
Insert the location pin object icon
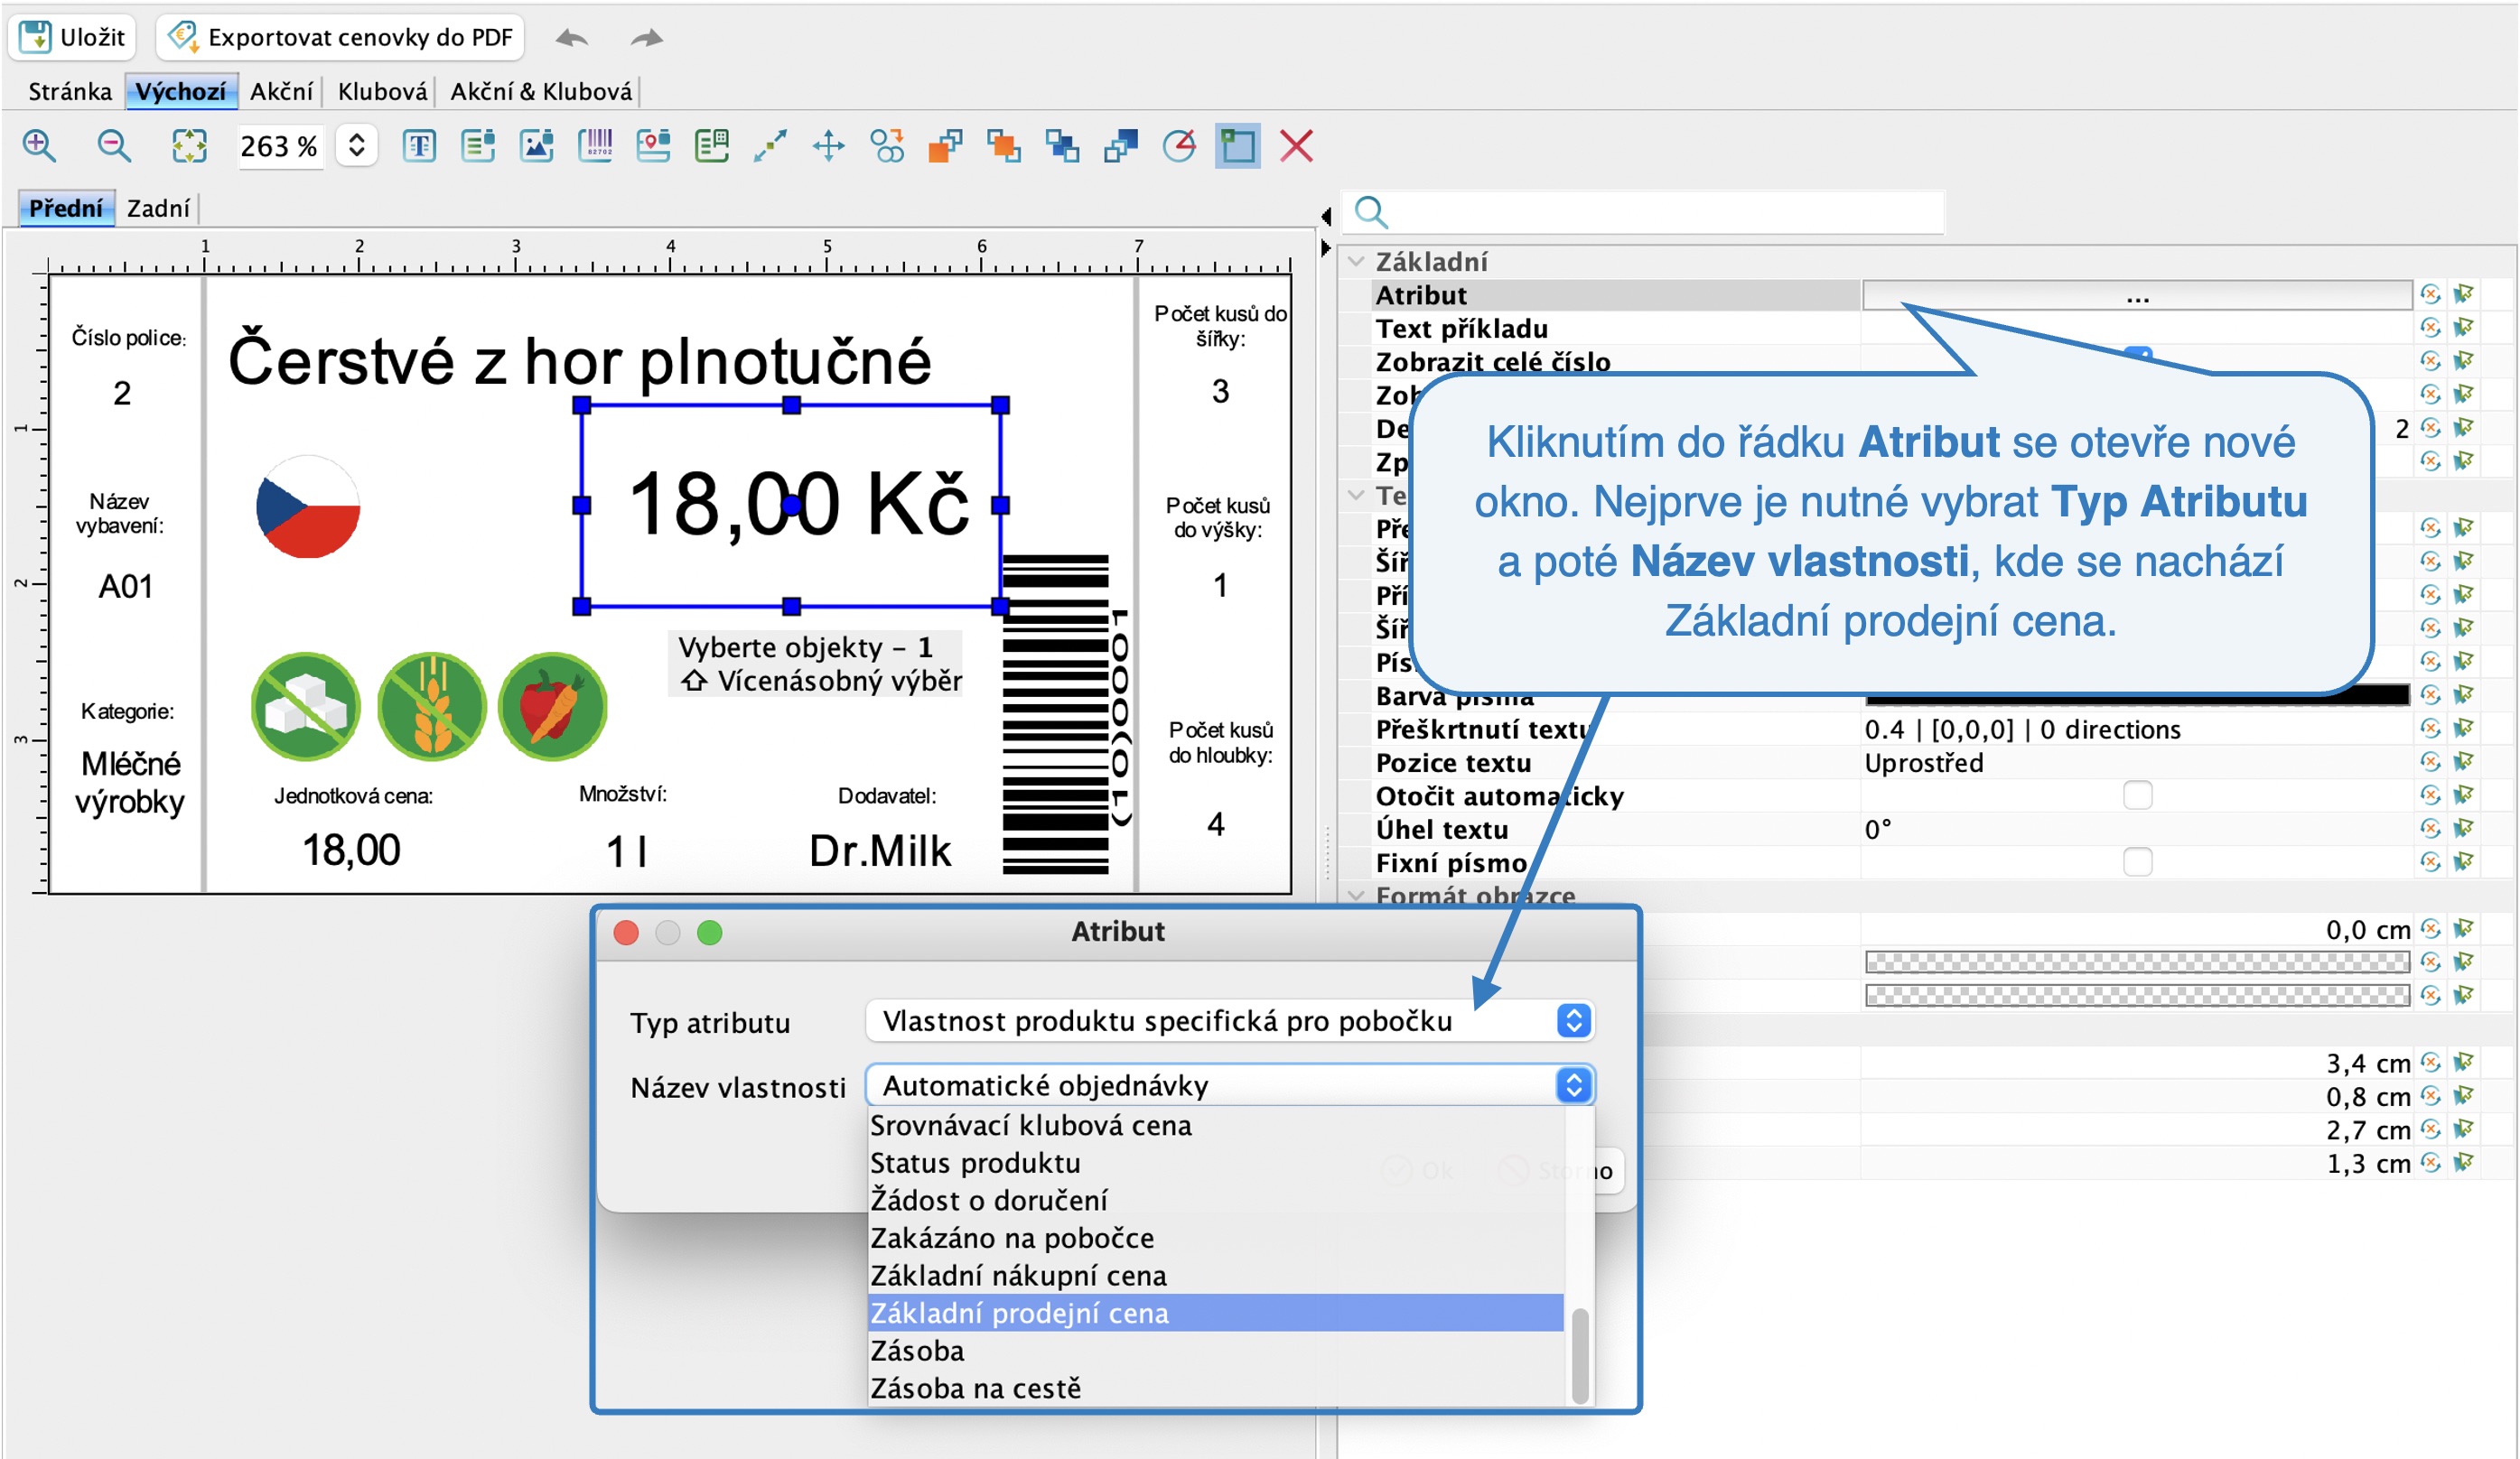click(x=654, y=146)
